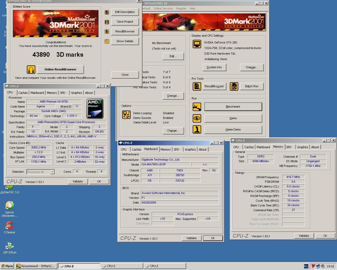This screenshot has width=337, height=270.
Task: Click the Online ResultBrowser button
Action: [61, 69]
